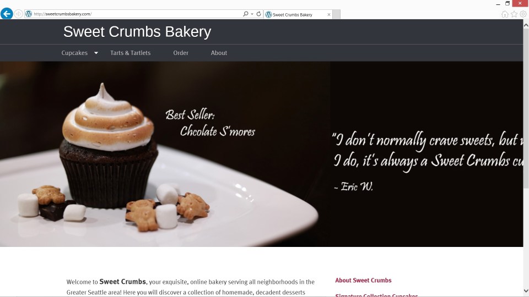The image size is (529, 297).
Task: Click the search magnifier icon in address bar
Action: click(x=246, y=14)
